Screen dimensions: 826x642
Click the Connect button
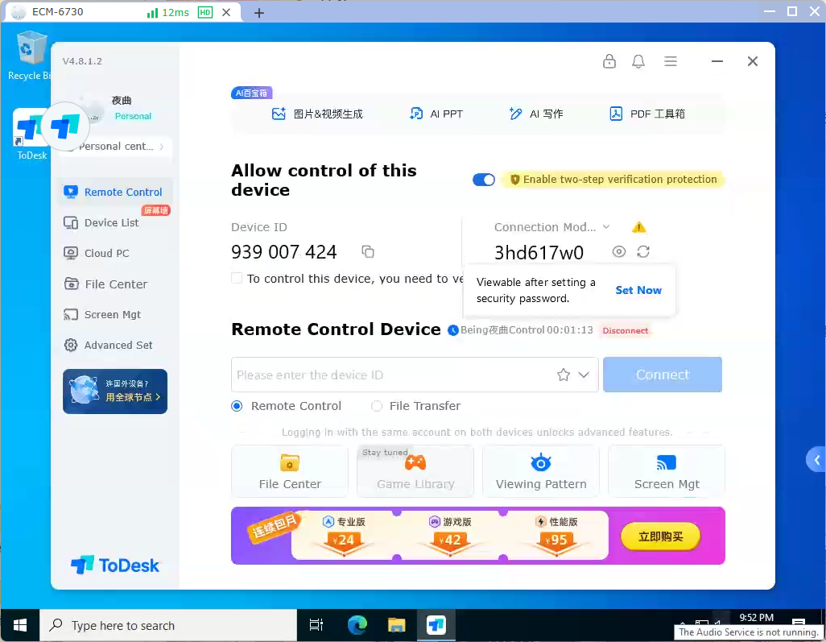pyautogui.click(x=663, y=375)
